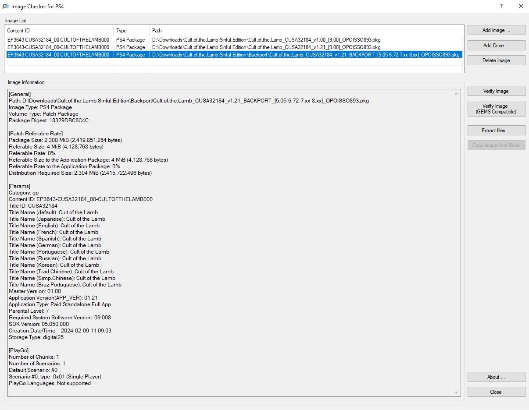
Task: Close the Image Checker window with X
Action: point(521,7)
